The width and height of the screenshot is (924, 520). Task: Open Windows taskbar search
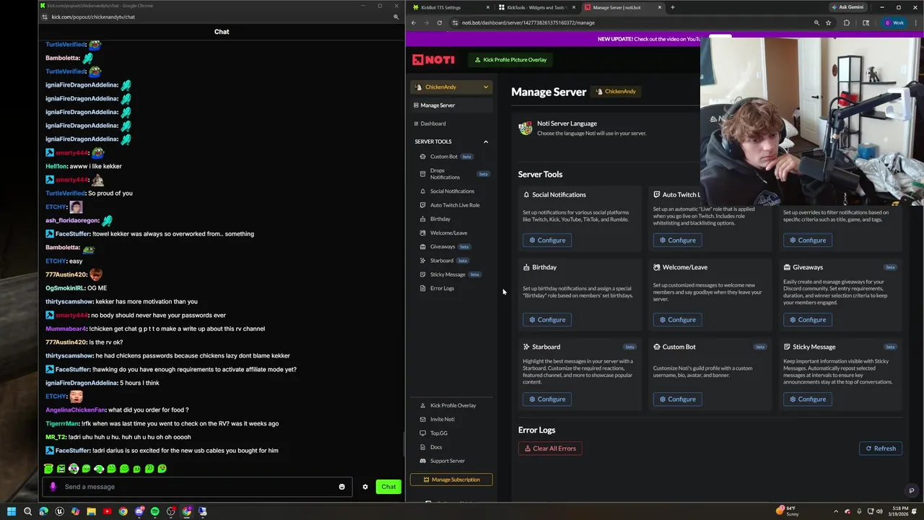(x=27, y=511)
